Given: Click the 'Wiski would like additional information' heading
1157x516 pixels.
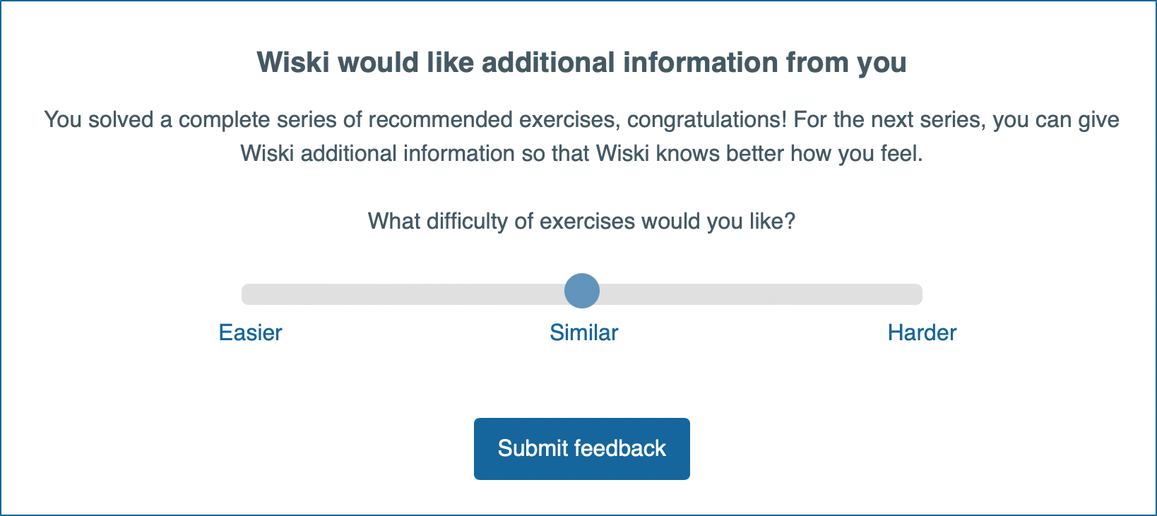Looking at the screenshot, I should (581, 62).
